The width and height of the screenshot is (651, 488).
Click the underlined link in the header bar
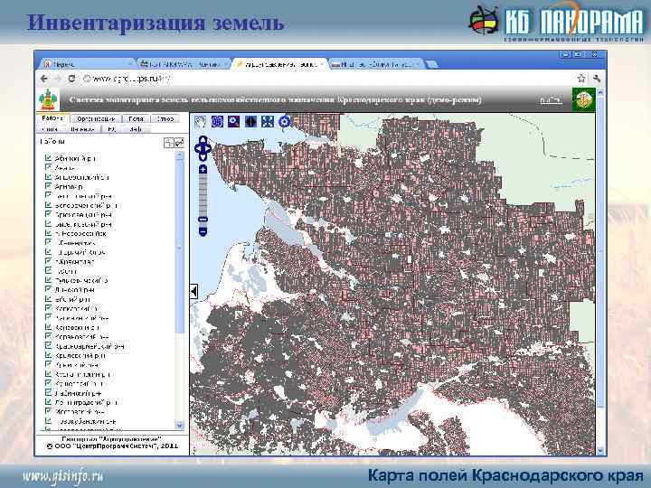tap(551, 100)
